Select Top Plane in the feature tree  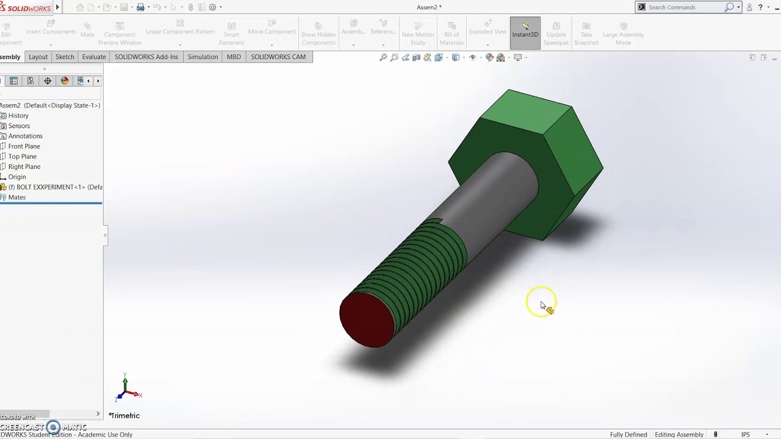(23, 156)
